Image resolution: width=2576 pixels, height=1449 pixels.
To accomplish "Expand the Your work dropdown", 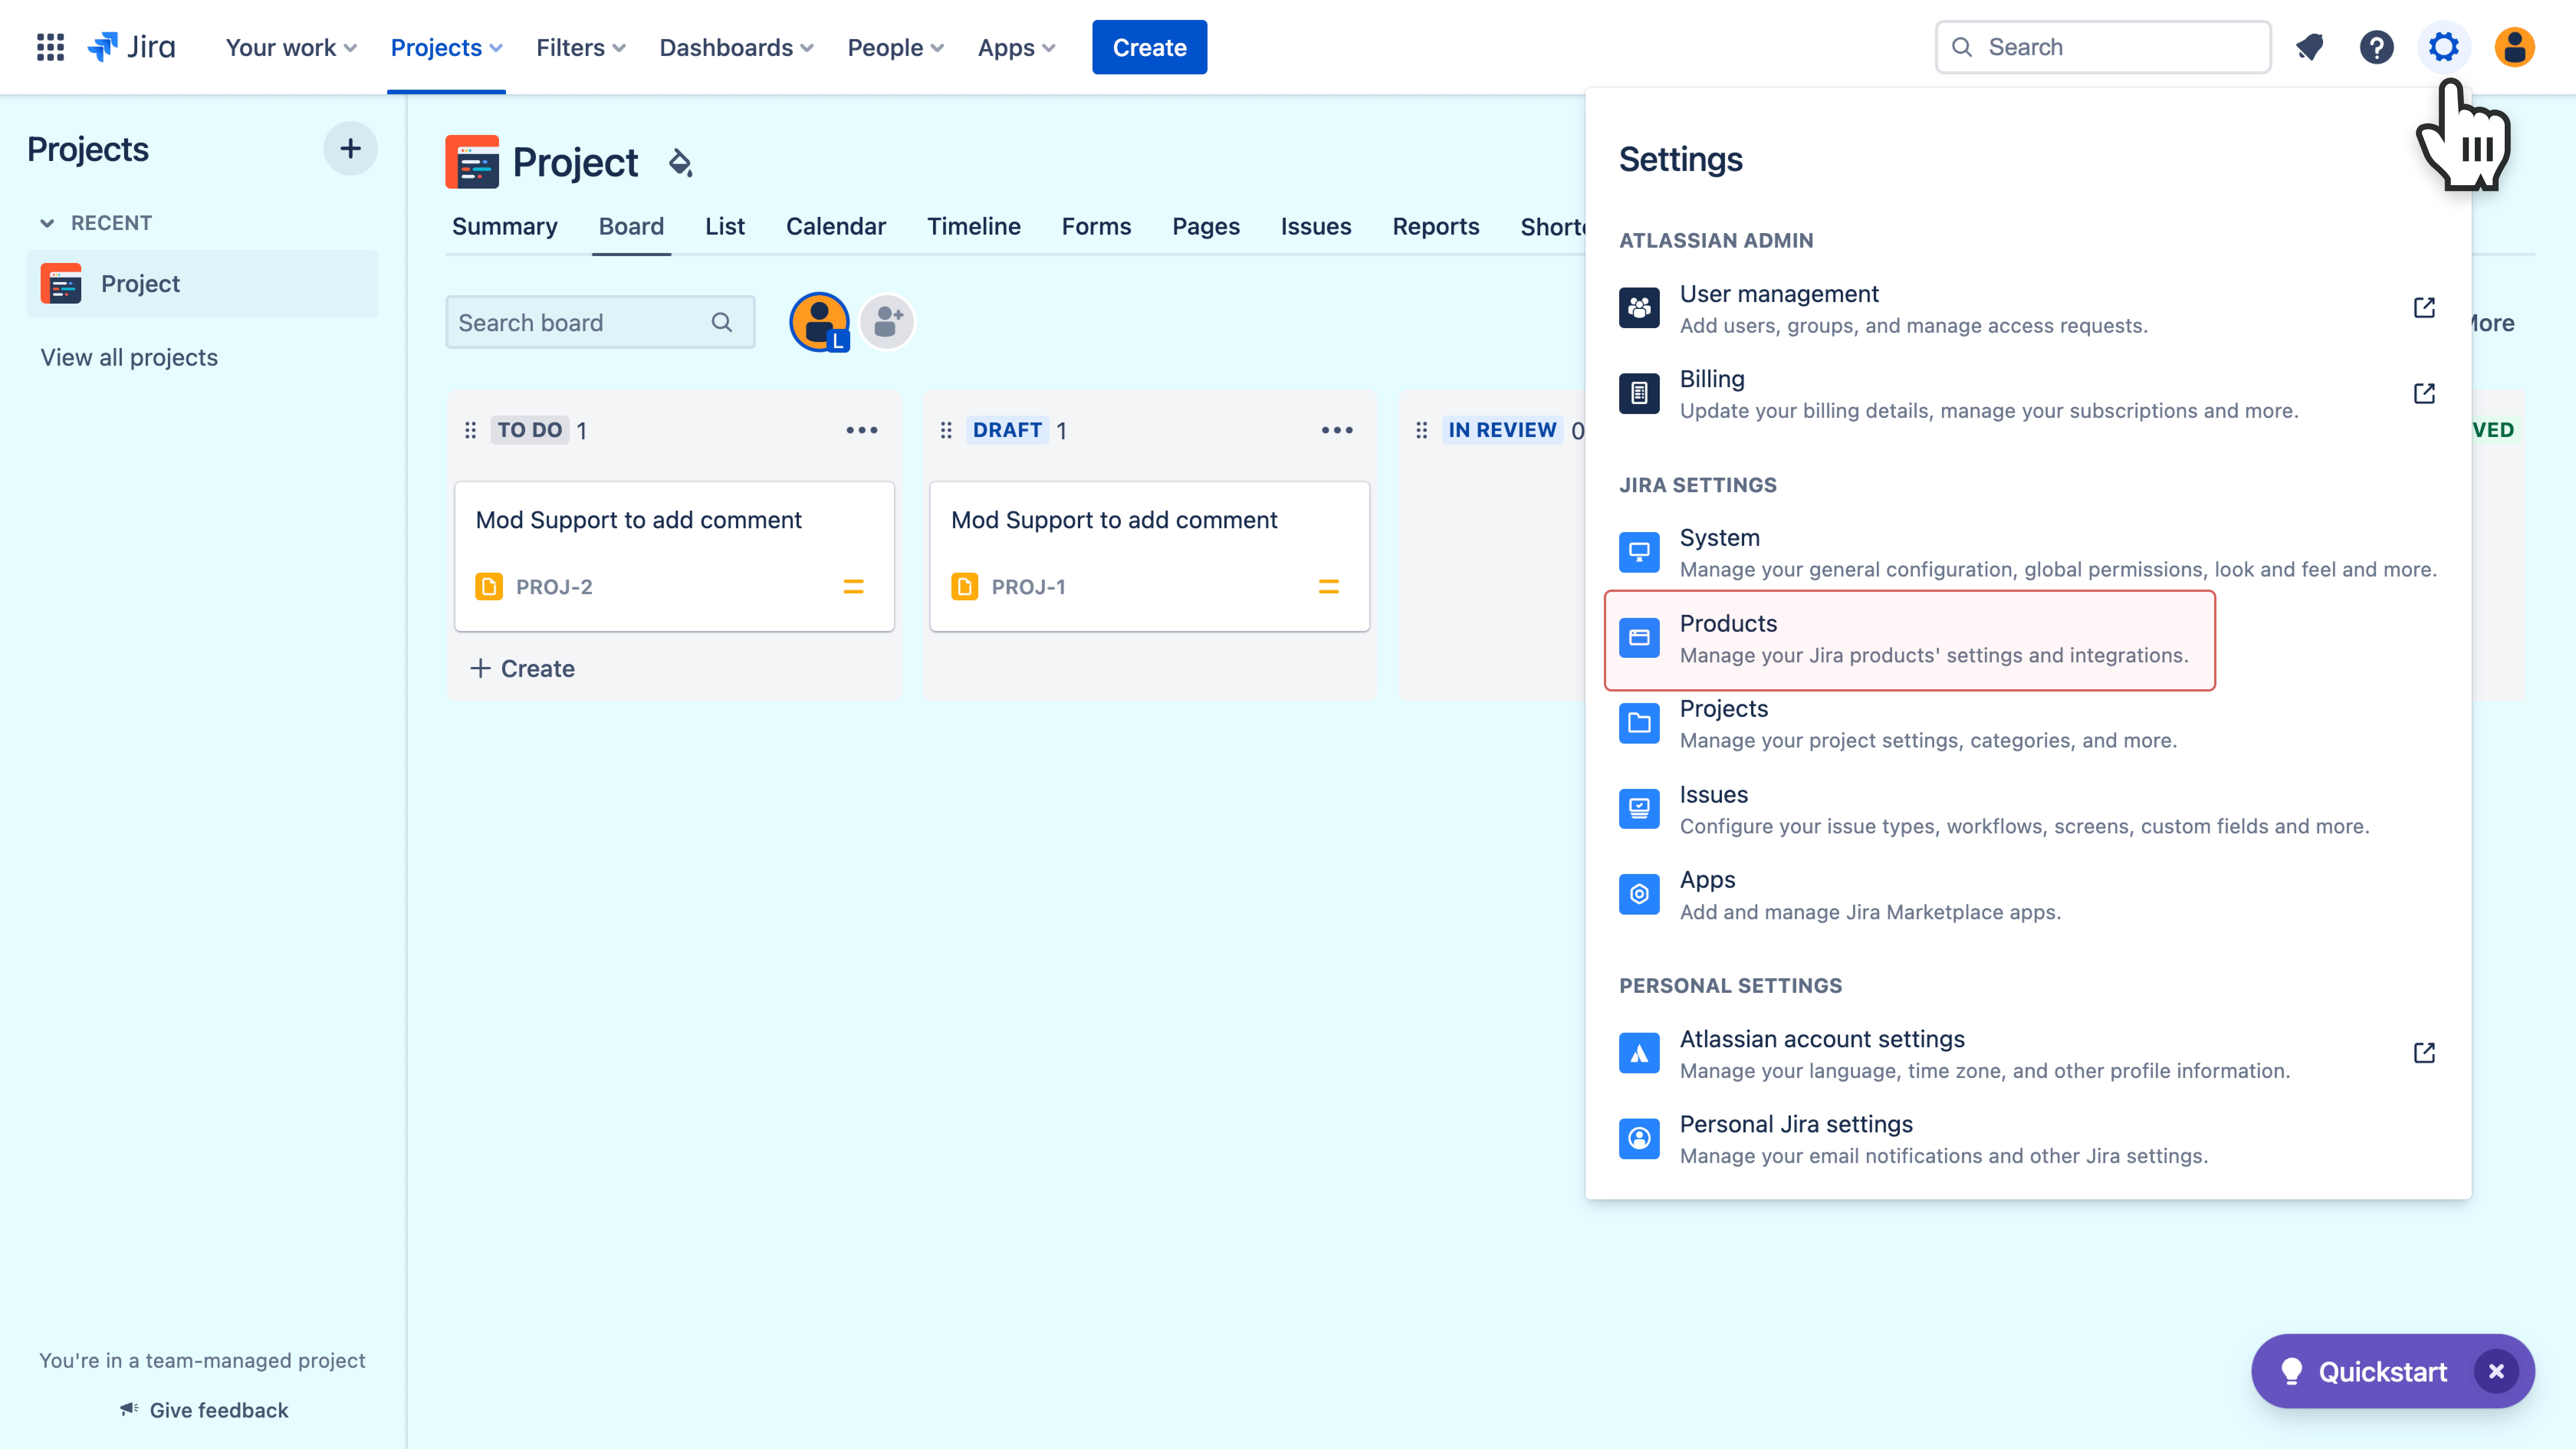I will pyautogui.click(x=290, y=47).
